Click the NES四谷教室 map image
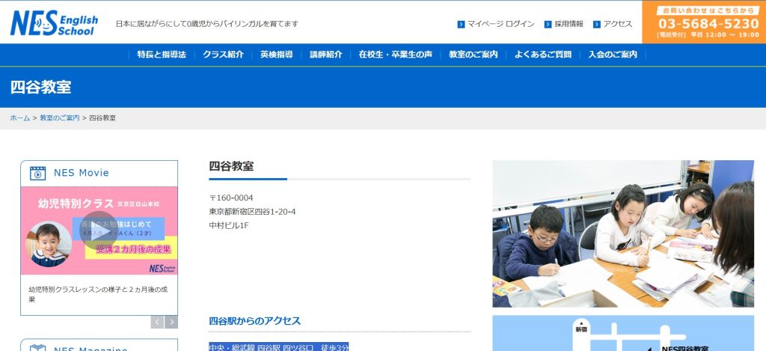The width and height of the screenshot is (766, 351). pos(623,333)
